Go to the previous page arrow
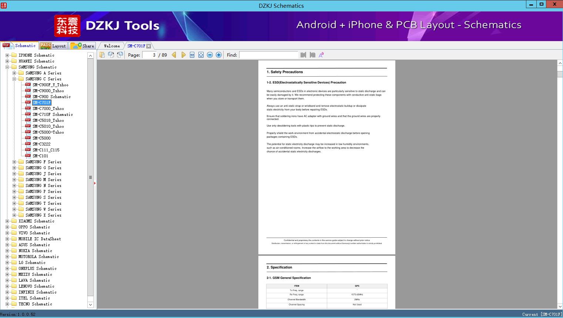 174,55
